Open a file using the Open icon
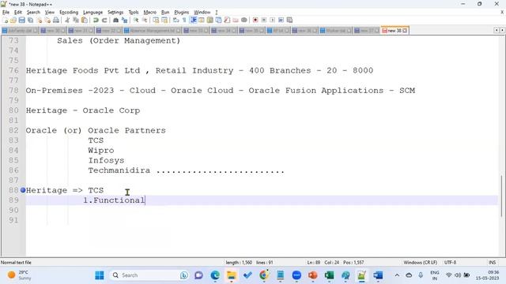The height and width of the screenshot is (284, 506). coord(13,21)
